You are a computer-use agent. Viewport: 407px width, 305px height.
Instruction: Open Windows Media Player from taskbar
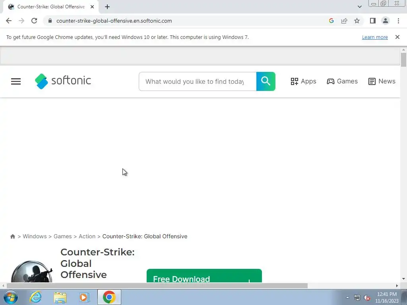(84, 297)
